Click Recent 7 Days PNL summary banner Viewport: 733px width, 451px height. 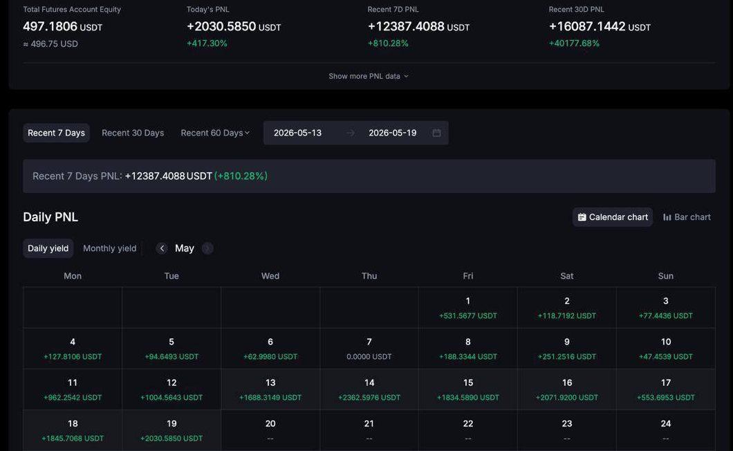[369, 176]
